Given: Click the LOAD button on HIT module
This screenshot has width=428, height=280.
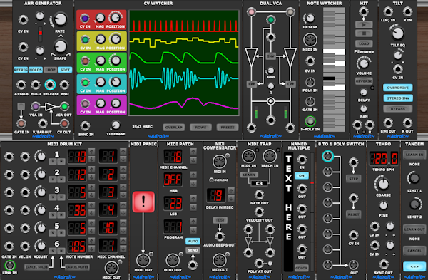Looking at the screenshot, I should point(364,43).
